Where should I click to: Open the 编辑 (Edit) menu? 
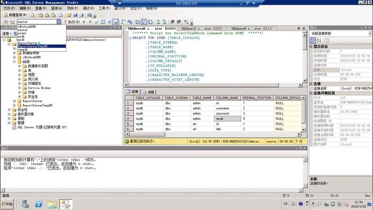point(25,8)
